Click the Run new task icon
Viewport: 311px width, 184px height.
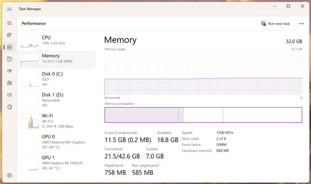263,24
